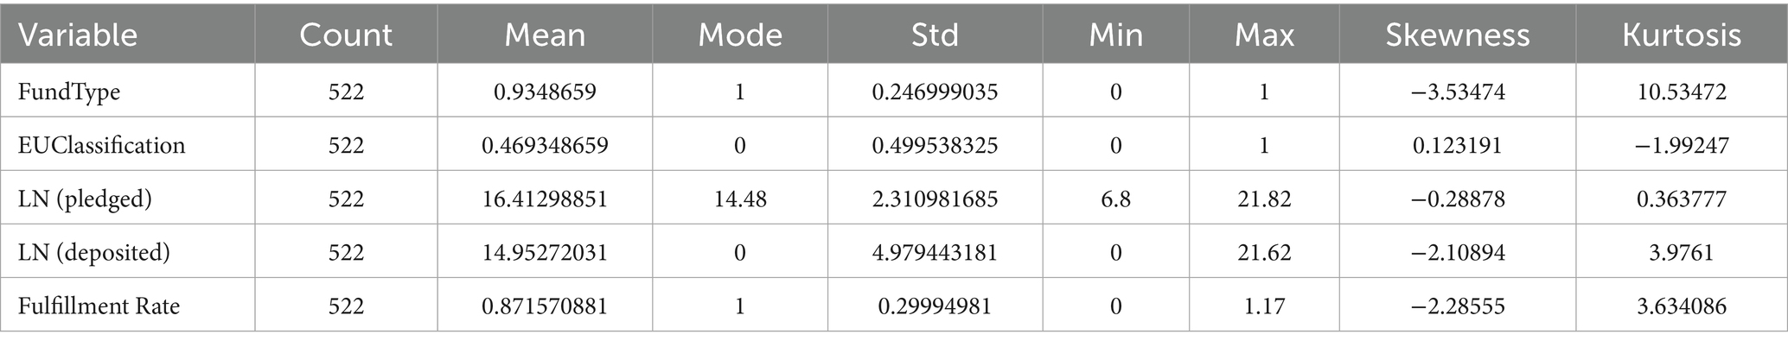Click the FundType mean value 0.9348659

[545, 91]
